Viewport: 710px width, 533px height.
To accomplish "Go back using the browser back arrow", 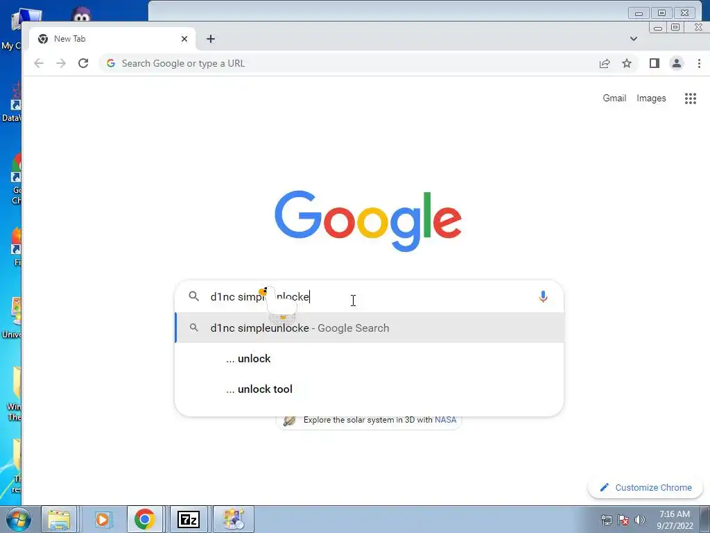I will point(39,63).
